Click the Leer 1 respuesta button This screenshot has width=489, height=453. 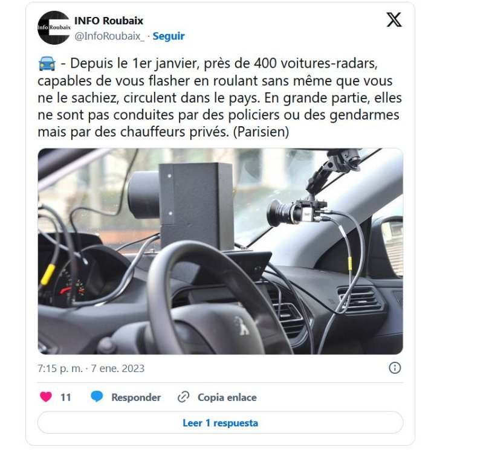(220, 423)
